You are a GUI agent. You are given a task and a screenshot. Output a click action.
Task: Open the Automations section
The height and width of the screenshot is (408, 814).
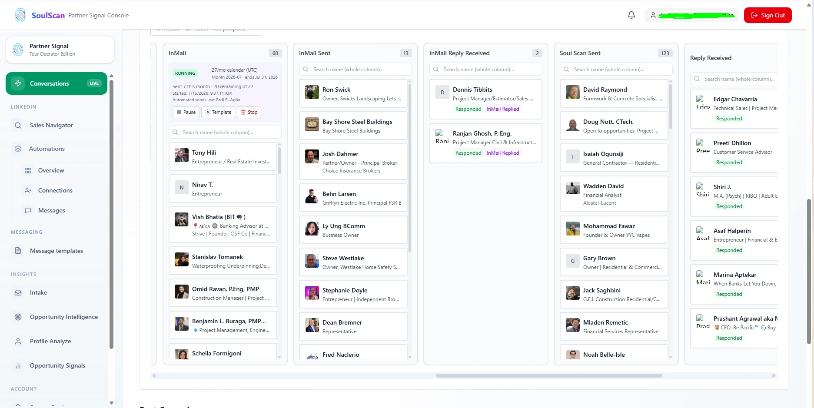47,149
